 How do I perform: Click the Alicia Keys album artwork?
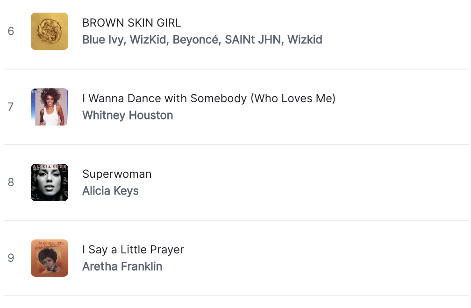49,182
